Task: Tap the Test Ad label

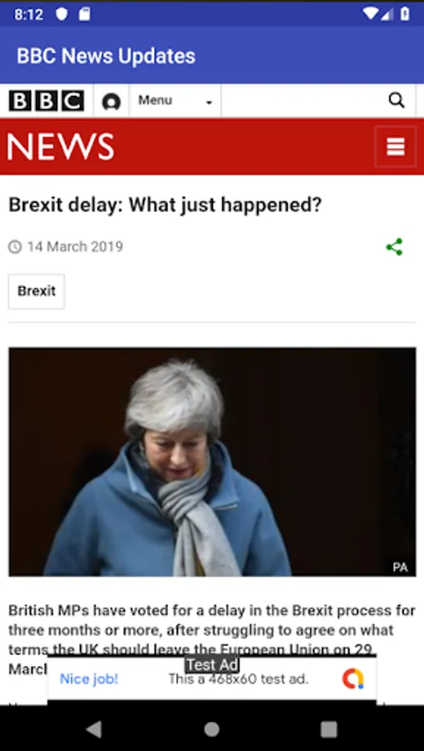Action: [212, 665]
